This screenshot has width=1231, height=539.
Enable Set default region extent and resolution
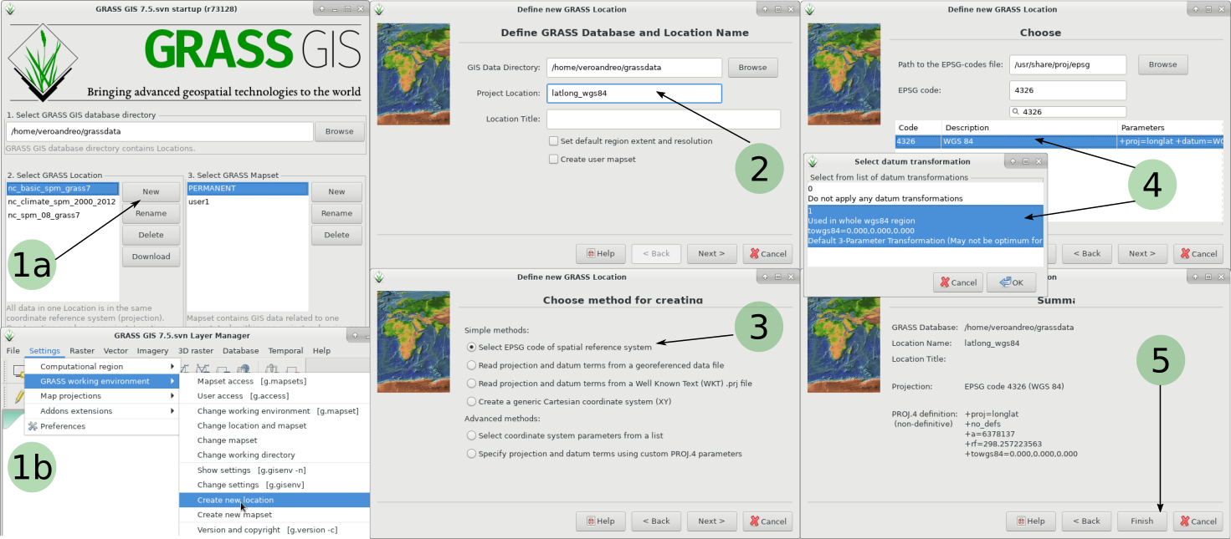click(x=553, y=141)
